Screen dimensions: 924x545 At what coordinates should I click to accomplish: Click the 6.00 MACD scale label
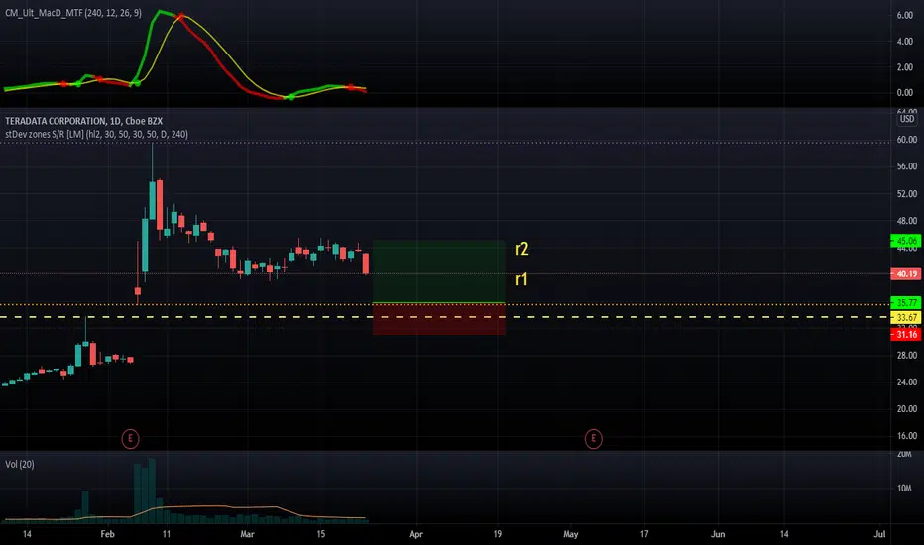[905, 15]
